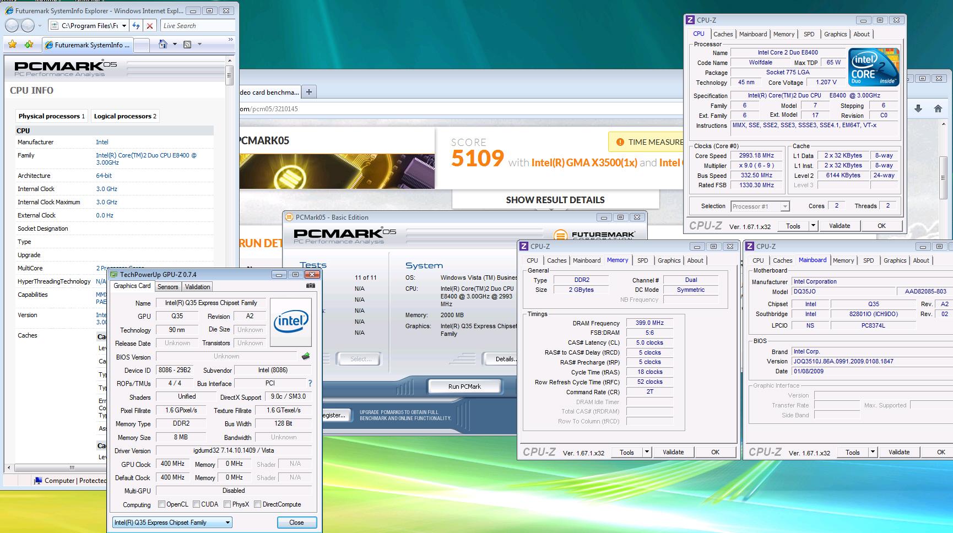Expand Tools dropdown arrow in CPU-Z Memory window

(647, 452)
